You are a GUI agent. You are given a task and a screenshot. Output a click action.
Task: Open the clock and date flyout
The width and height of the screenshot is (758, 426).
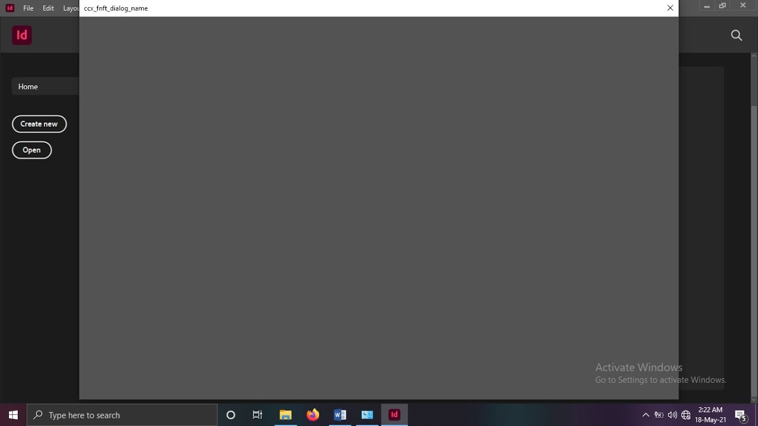(x=710, y=415)
